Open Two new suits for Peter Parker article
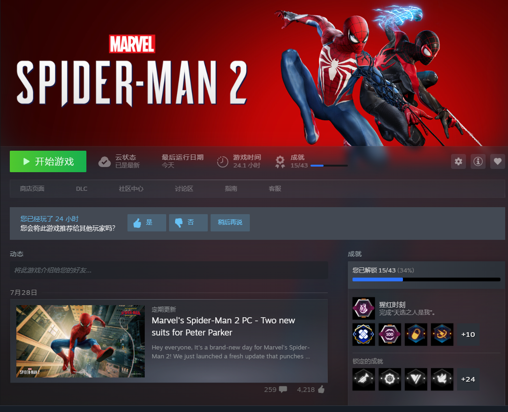The width and height of the screenshot is (508, 412). click(x=223, y=326)
